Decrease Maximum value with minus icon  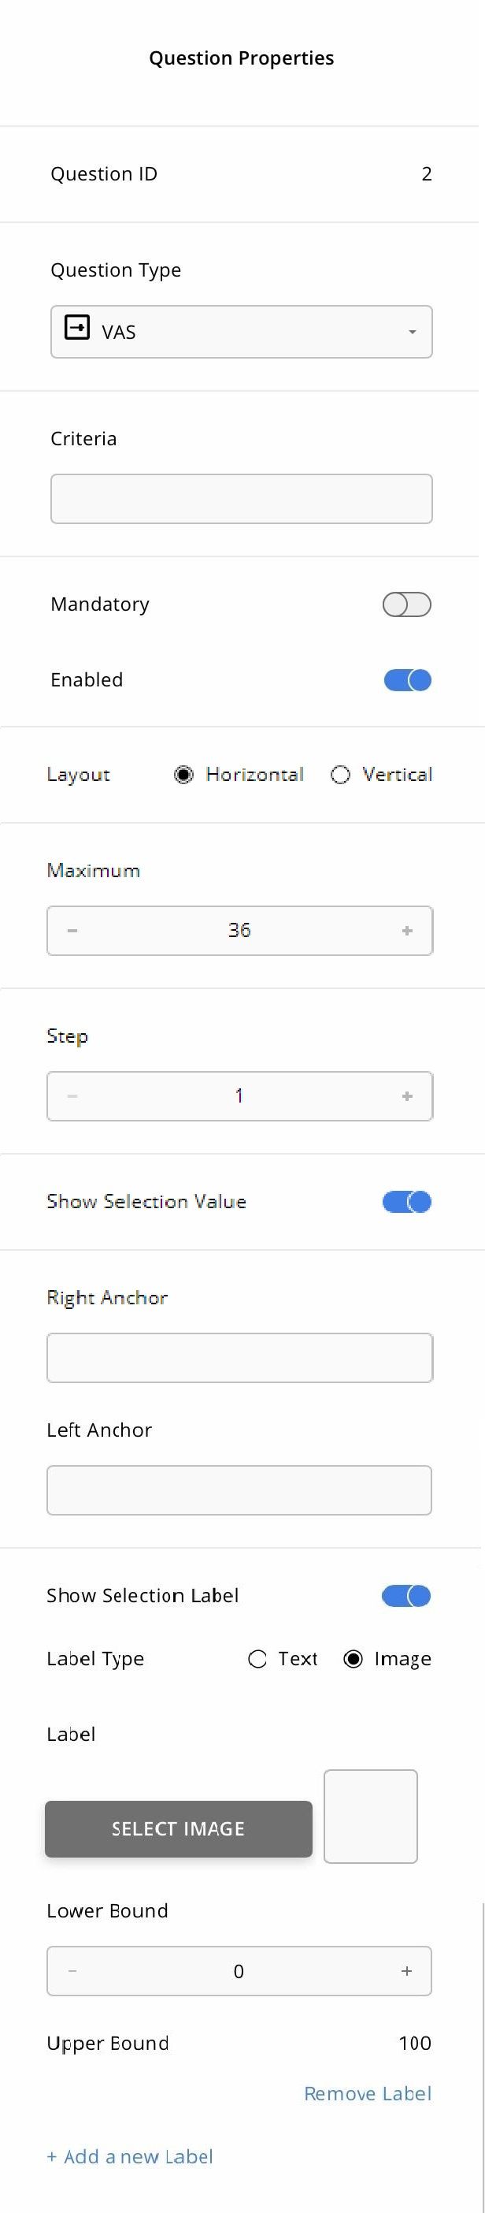click(72, 931)
